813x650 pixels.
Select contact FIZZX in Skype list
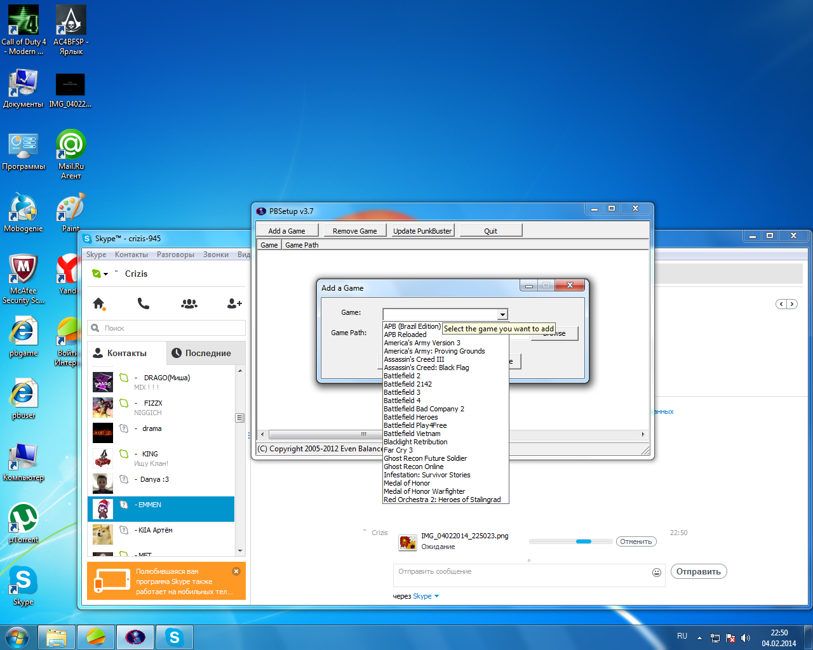tap(161, 408)
